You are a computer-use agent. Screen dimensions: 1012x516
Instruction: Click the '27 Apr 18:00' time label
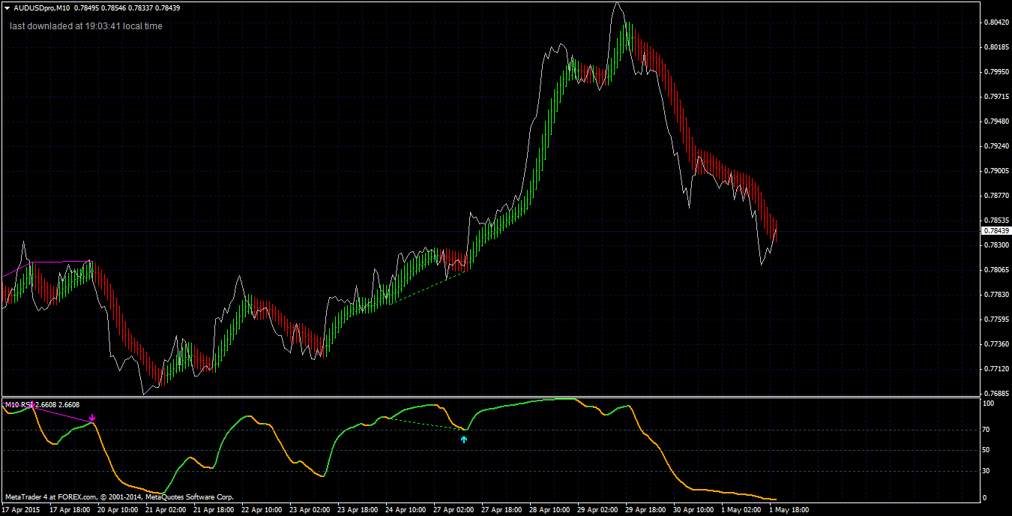[x=502, y=510]
